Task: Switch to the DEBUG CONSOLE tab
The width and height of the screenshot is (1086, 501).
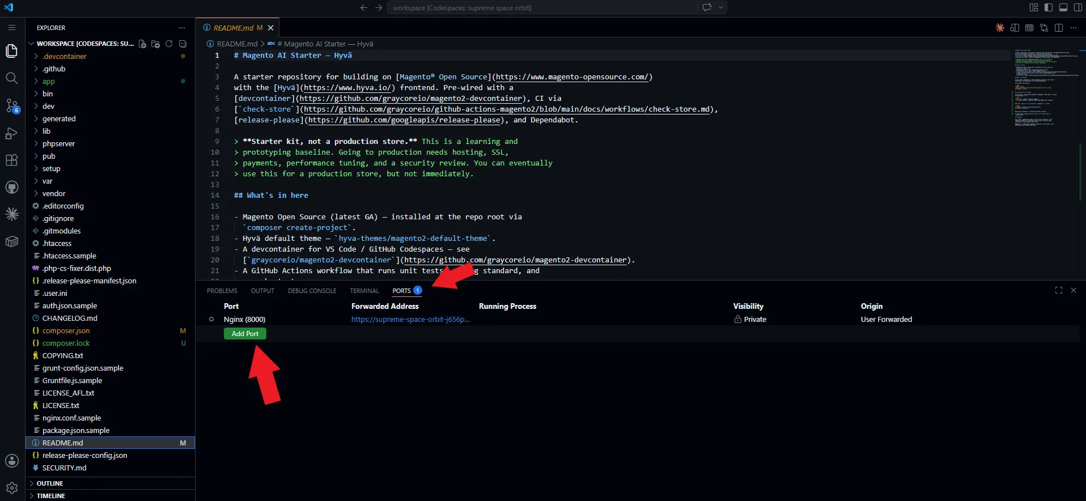Action: (x=312, y=291)
